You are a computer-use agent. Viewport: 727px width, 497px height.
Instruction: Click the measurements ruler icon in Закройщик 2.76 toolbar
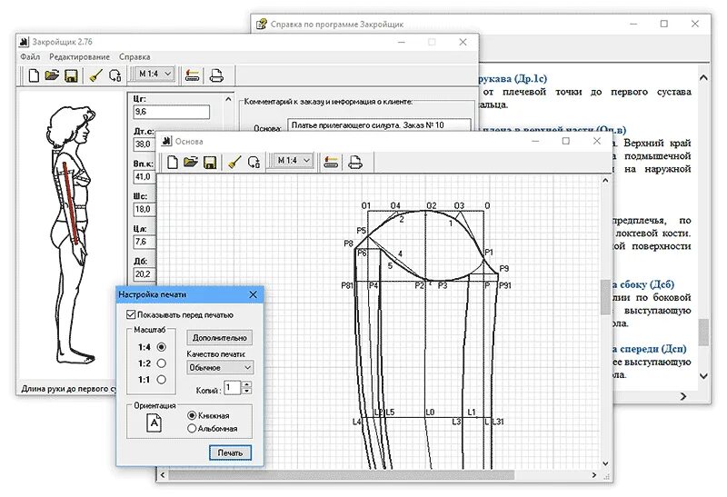coord(192,75)
